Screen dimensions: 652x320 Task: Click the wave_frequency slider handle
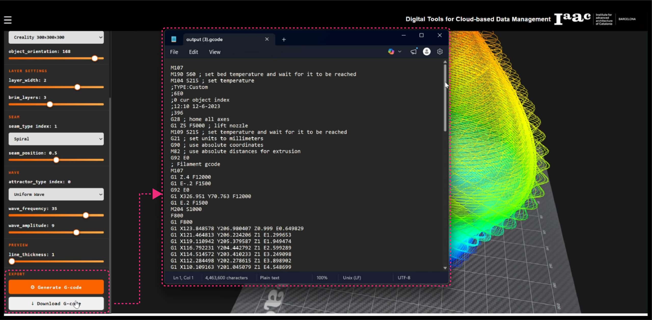(86, 215)
